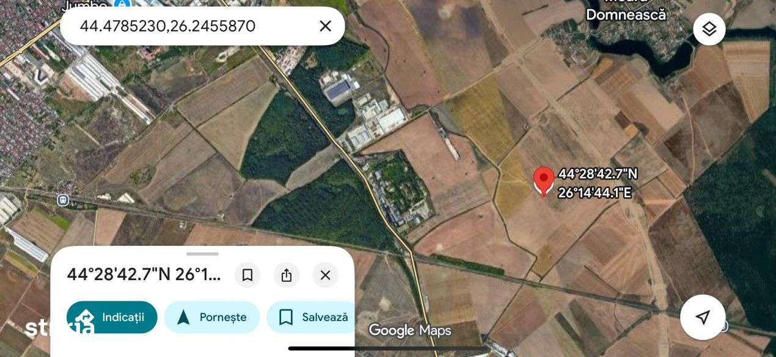The height and width of the screenshot is (357, 776).
Task: Save the place with Salvează
Action: coord(310,317)
